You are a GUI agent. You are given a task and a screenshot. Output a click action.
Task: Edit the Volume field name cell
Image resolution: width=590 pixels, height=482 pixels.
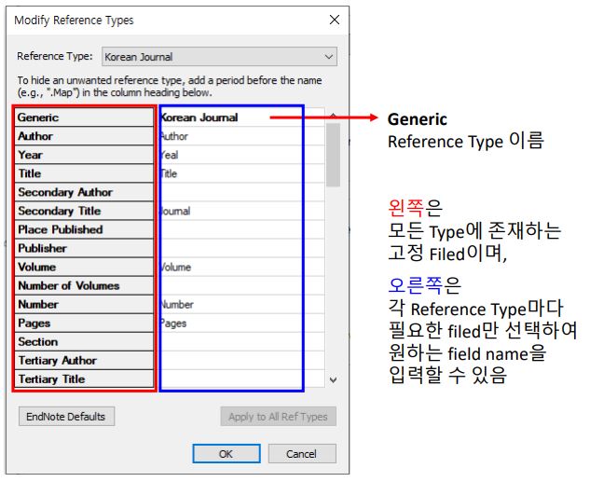coord(240,268)
